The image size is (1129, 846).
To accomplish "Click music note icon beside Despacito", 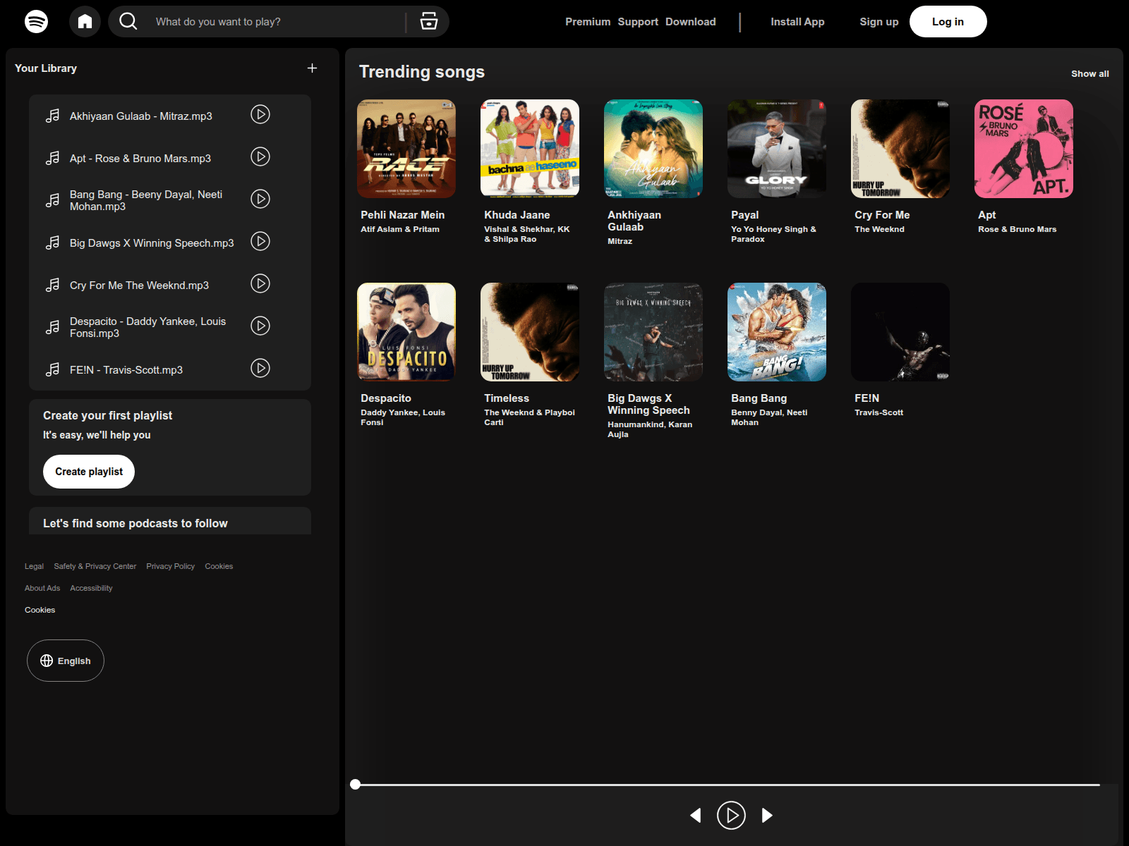I will pyautogui.click(x=52, y=327).
